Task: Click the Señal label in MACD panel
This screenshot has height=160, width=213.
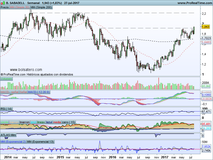Action: (x=23, y=92)
